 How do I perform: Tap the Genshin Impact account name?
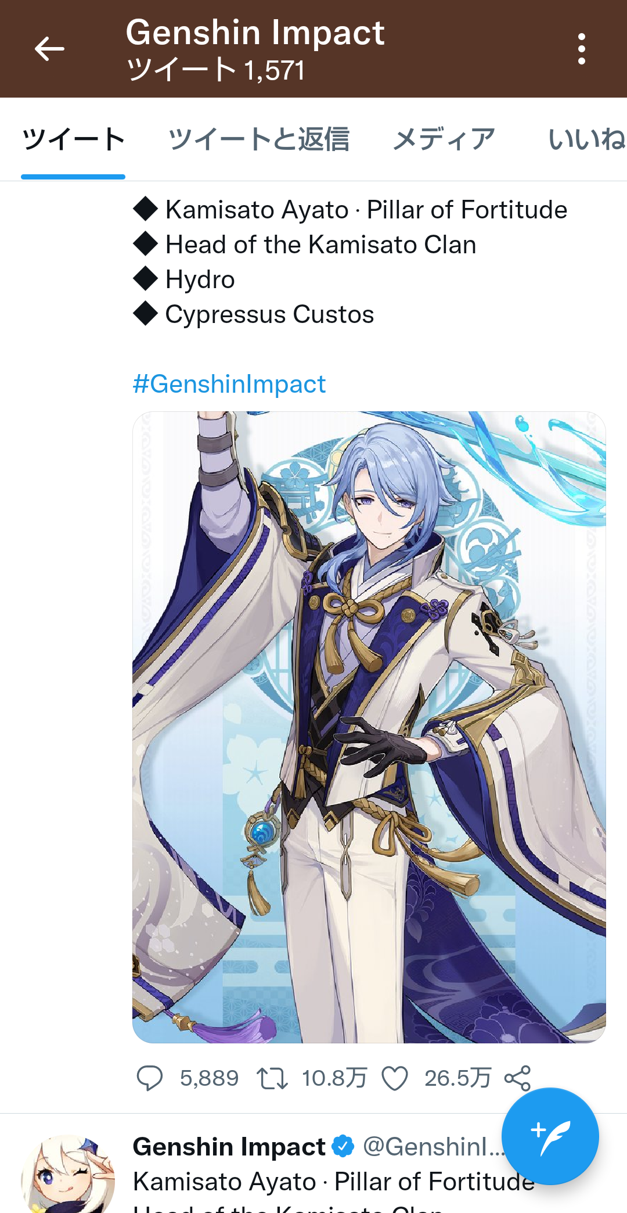[x=229, y=1147]
